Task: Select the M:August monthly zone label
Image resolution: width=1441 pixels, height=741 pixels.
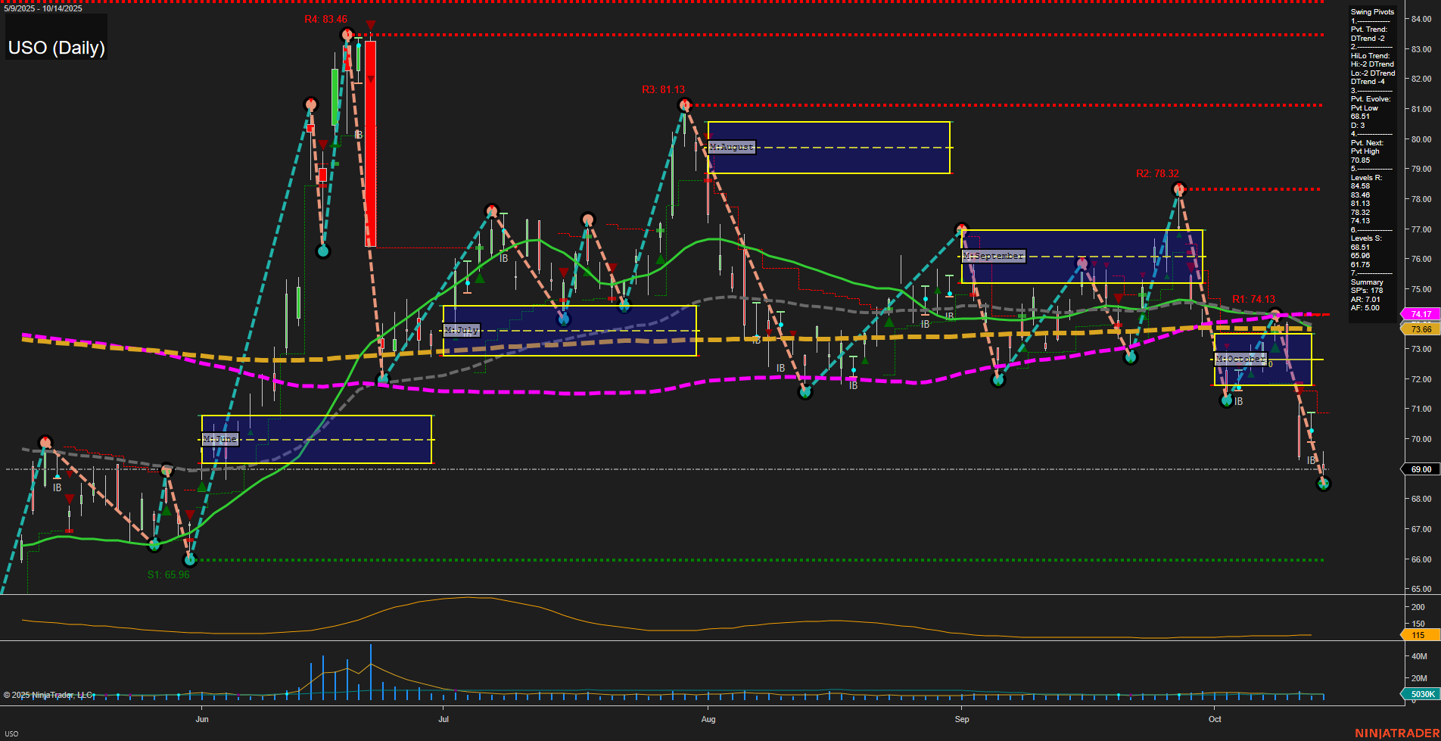Action: tap(730, 147)
